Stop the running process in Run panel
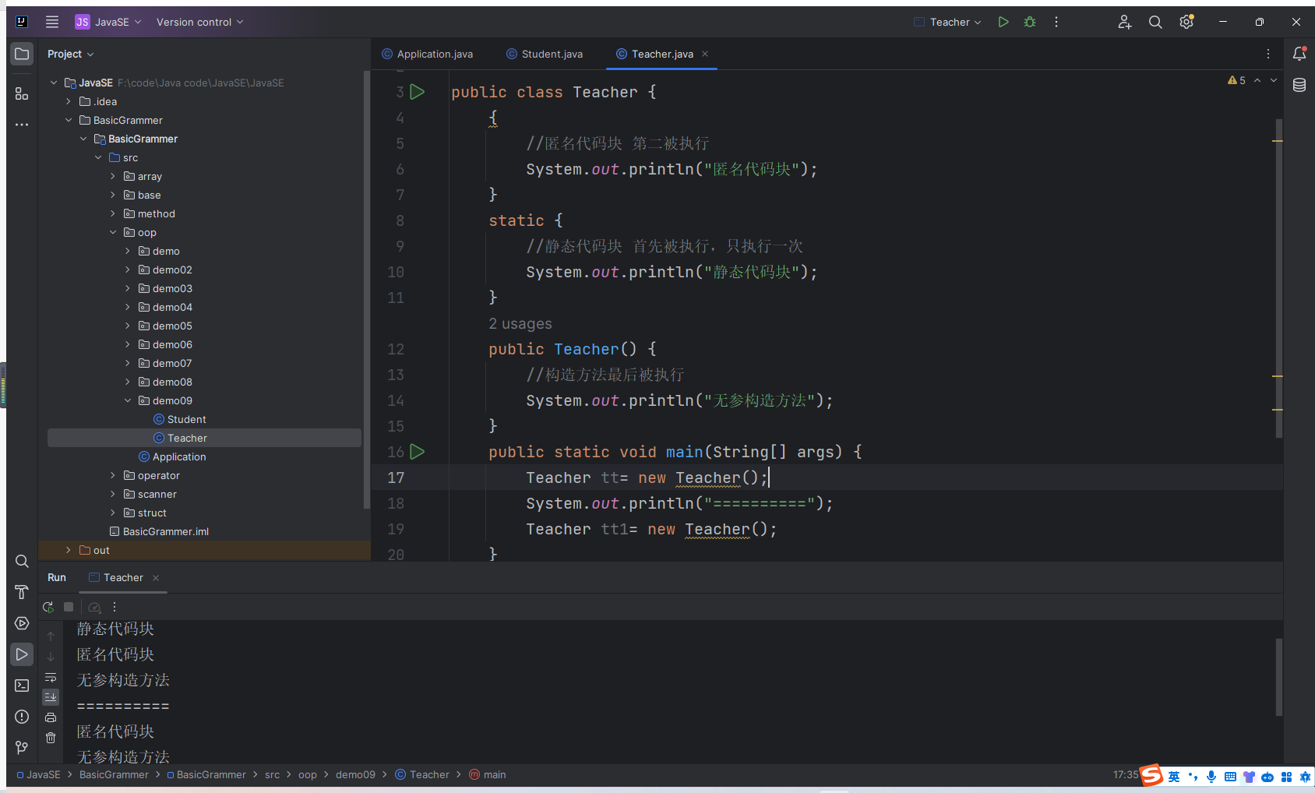Viewport: 1315px width, 793px height. click(69, 607)
